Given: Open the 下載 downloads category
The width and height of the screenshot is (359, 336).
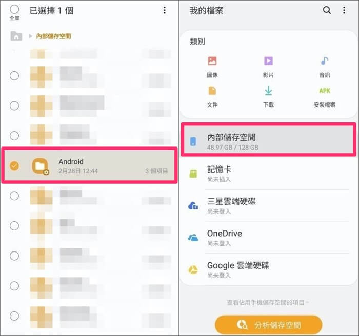Looking at the screenshot, I should click(268, 96).
